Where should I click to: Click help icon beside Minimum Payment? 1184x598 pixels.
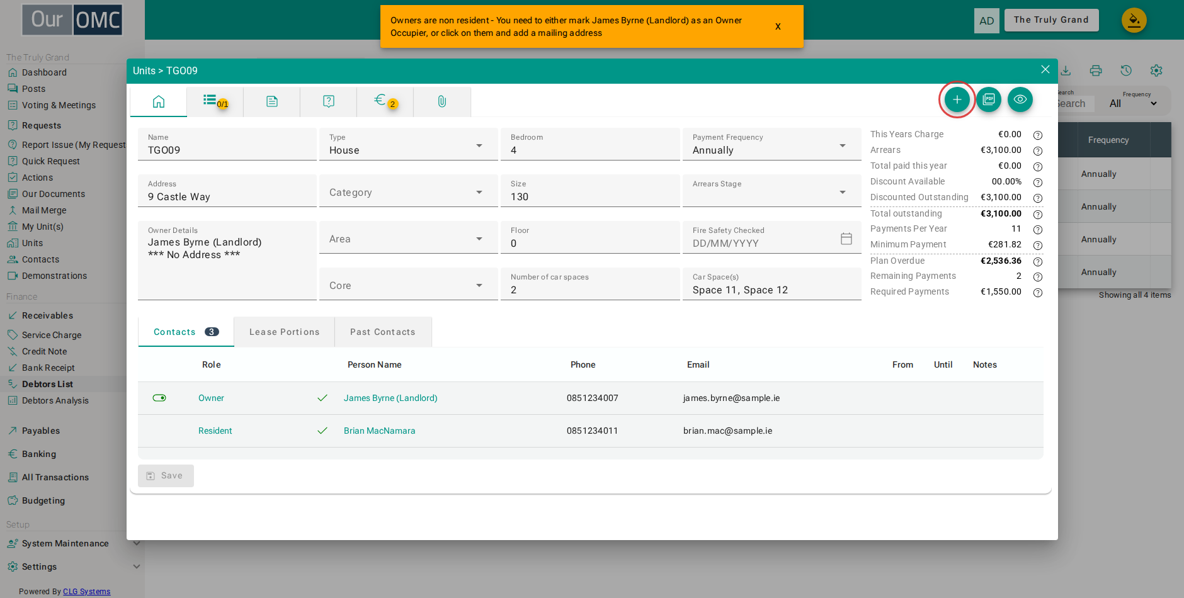(x=1038, y=245)
